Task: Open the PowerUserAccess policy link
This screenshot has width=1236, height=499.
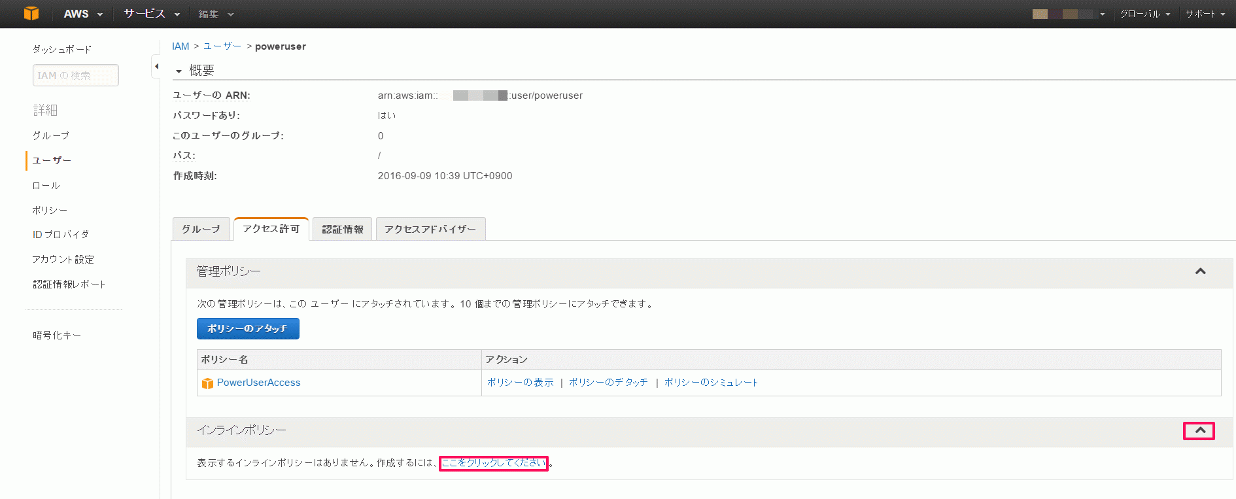Action: pos(259,383)
